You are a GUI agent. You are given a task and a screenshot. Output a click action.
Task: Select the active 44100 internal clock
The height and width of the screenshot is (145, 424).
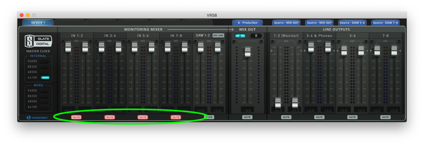45,78
